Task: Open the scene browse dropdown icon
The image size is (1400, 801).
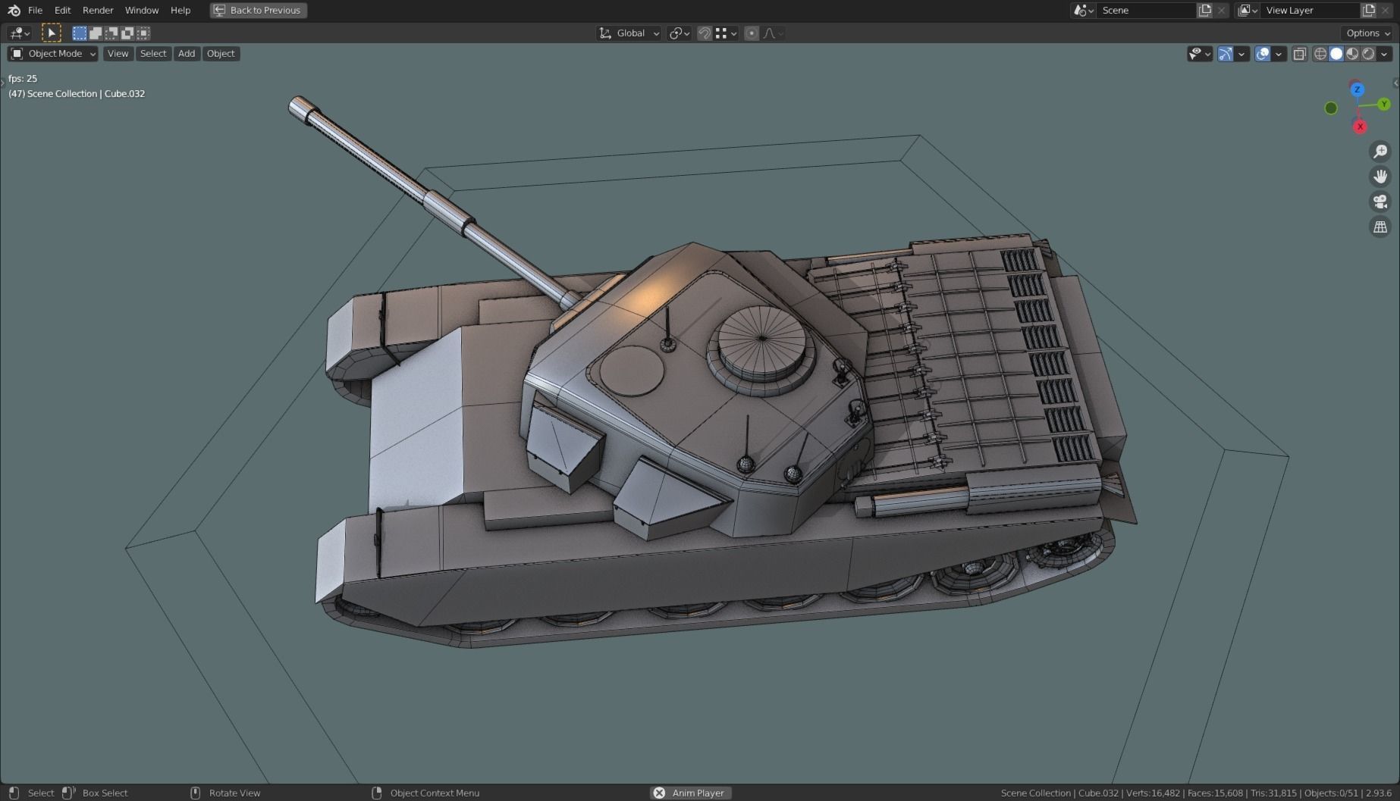Action: (1083, 10)
